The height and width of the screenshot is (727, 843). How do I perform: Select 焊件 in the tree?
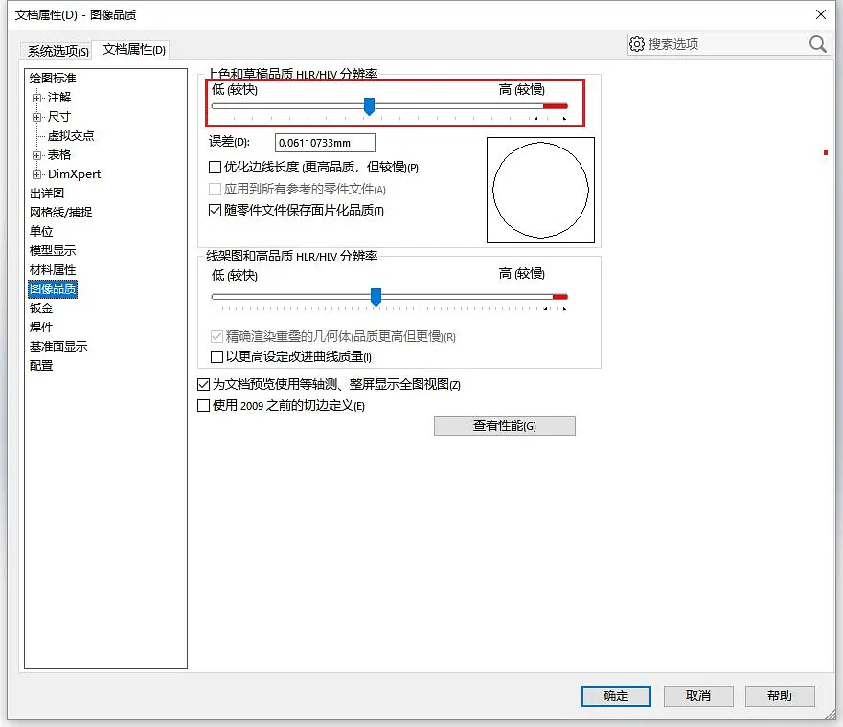(x=41, y=327)
